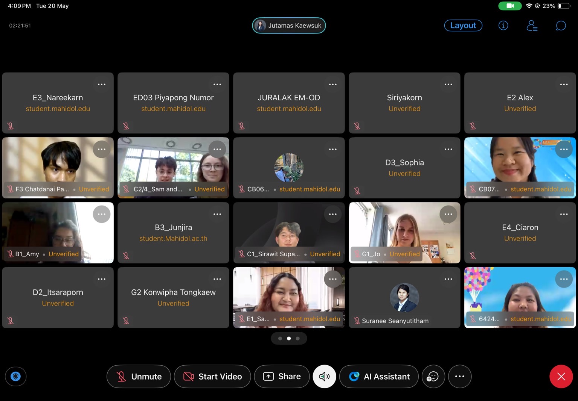The height and width of the screenshot is (401, 578).
Task: Open options menu on E3_Nareekarn tile
Action: pyautogui.click(x=102, y=85)
